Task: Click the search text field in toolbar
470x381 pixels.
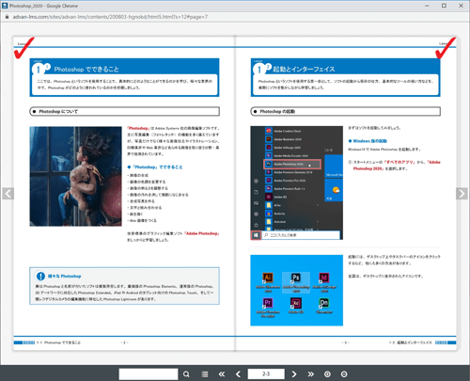Action: [149, 374]
